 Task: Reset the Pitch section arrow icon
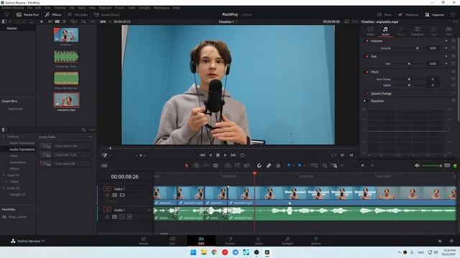pyautogui.click(x=454, y=72)
